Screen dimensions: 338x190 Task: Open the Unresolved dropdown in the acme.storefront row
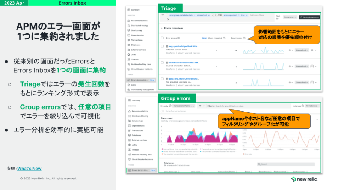pos(301,66)
